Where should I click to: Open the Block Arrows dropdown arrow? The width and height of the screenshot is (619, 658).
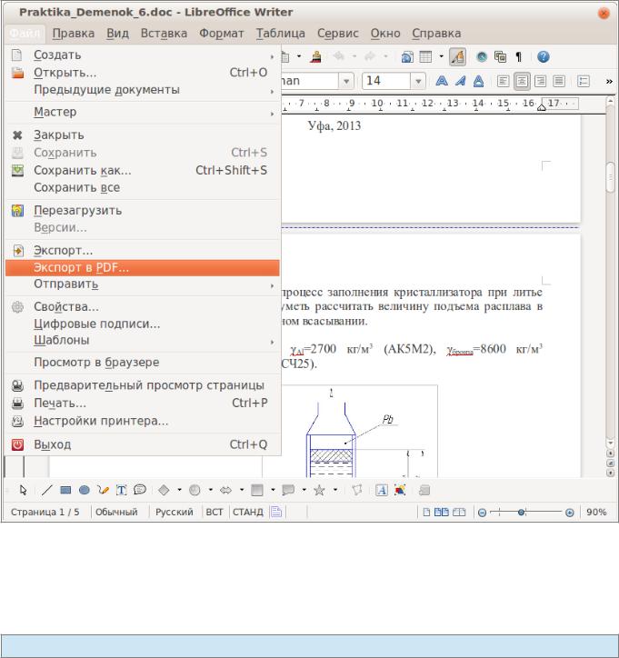click(x=242, y=490)
